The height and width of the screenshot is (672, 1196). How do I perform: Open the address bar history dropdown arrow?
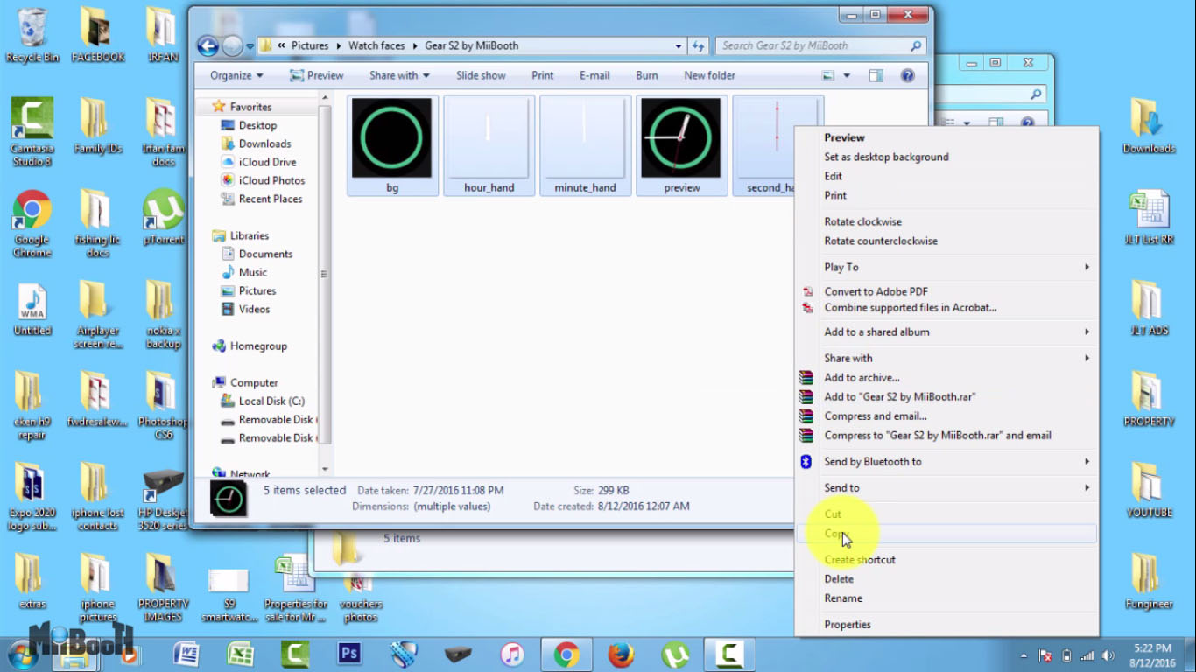679,46
